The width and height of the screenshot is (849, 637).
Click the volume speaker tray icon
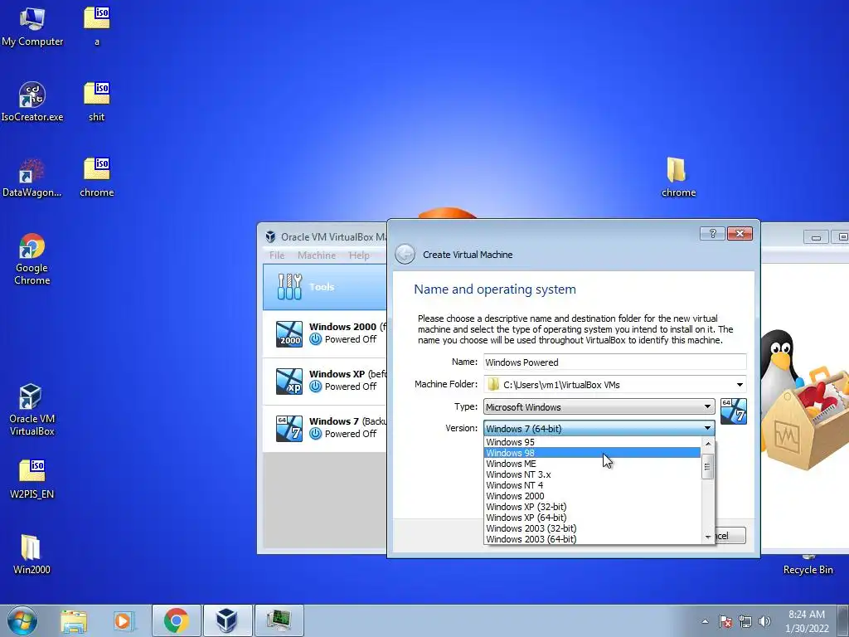coord(764,621)
